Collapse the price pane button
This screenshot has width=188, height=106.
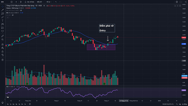[x=178, y=6]
